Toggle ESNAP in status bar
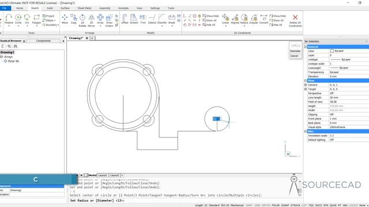The width and height of the screenshot is (369, 207). [x=285, y=205]
